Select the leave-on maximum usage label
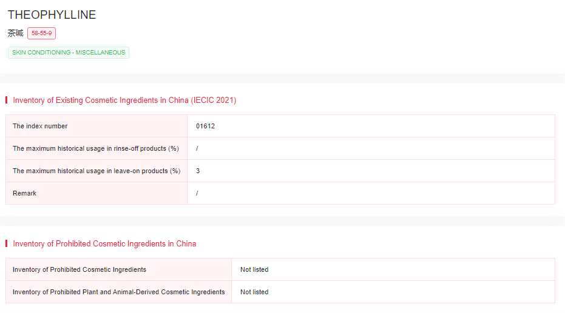Viewport: 565px width, 313px height. pos(96,171)
